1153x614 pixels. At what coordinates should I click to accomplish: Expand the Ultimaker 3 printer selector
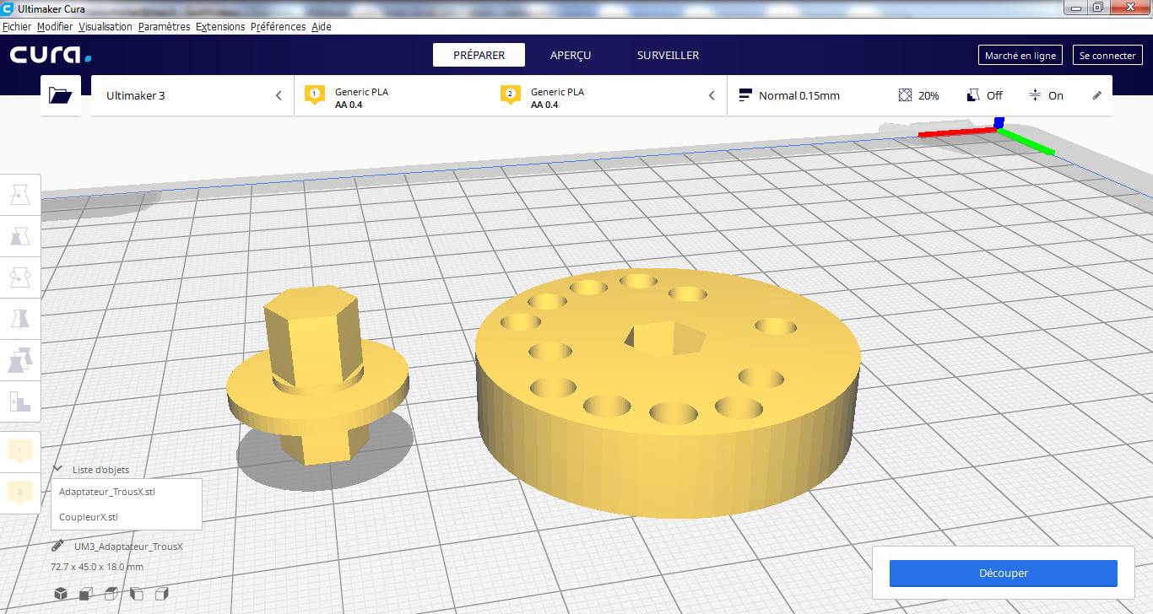tap(192, 95)
